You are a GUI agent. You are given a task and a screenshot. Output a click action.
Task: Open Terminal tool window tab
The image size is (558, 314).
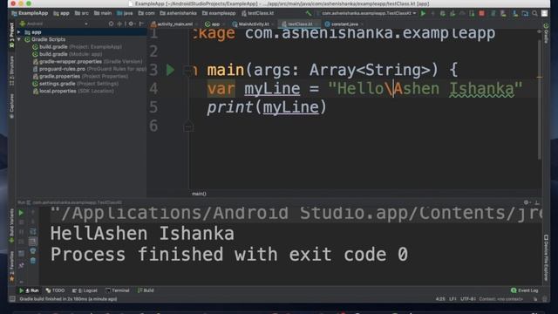(x=117, y=290)
